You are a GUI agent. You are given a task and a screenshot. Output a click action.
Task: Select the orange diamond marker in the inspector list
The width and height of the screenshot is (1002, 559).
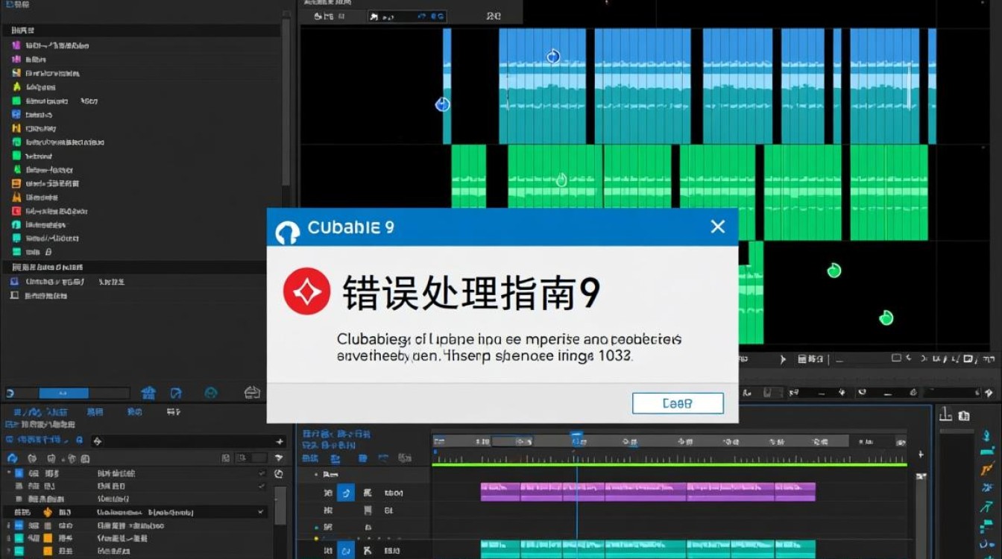coord(48,511)
